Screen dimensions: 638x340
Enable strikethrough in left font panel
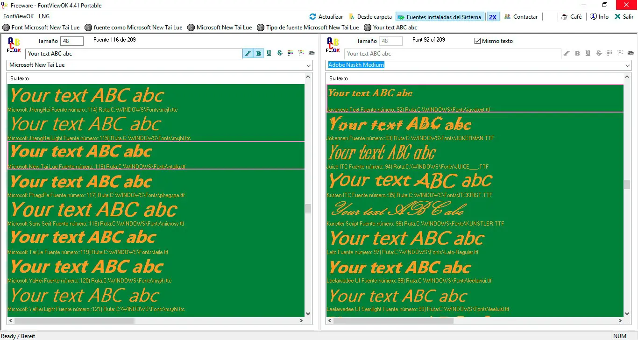click(x=280, y=54)
